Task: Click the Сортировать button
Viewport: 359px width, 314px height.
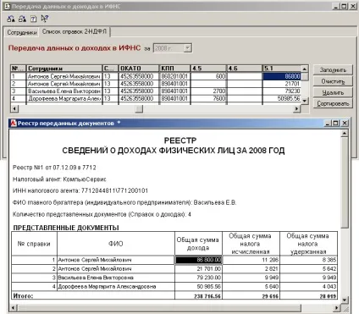Action: (x=333, y=104)
